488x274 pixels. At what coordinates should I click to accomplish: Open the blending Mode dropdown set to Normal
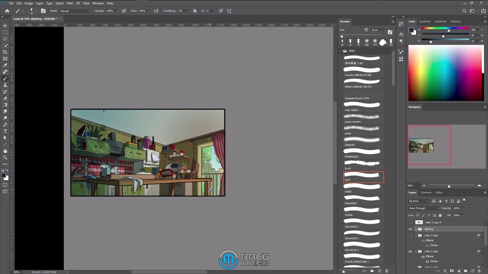75,11
